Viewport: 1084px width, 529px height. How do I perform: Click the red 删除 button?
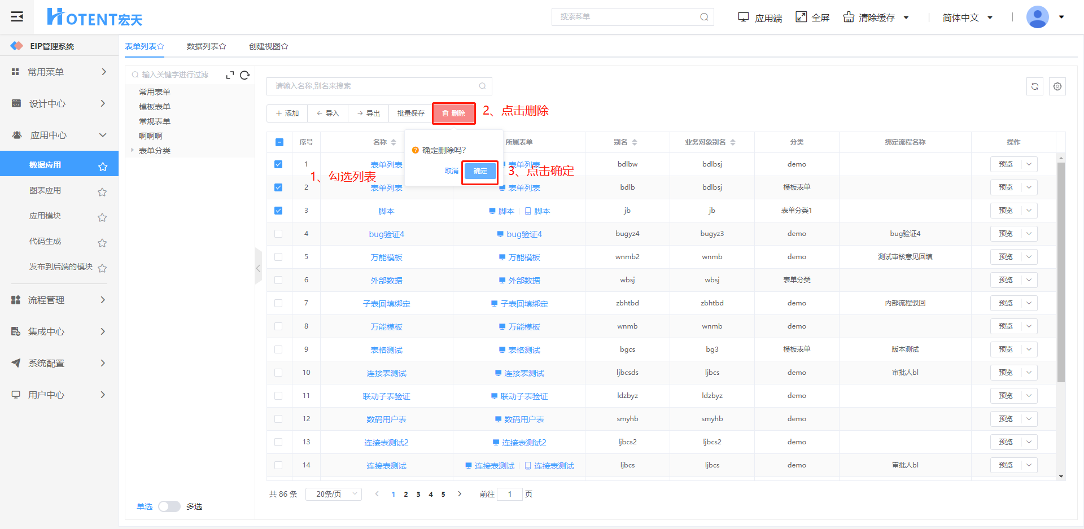click(454, 113)
